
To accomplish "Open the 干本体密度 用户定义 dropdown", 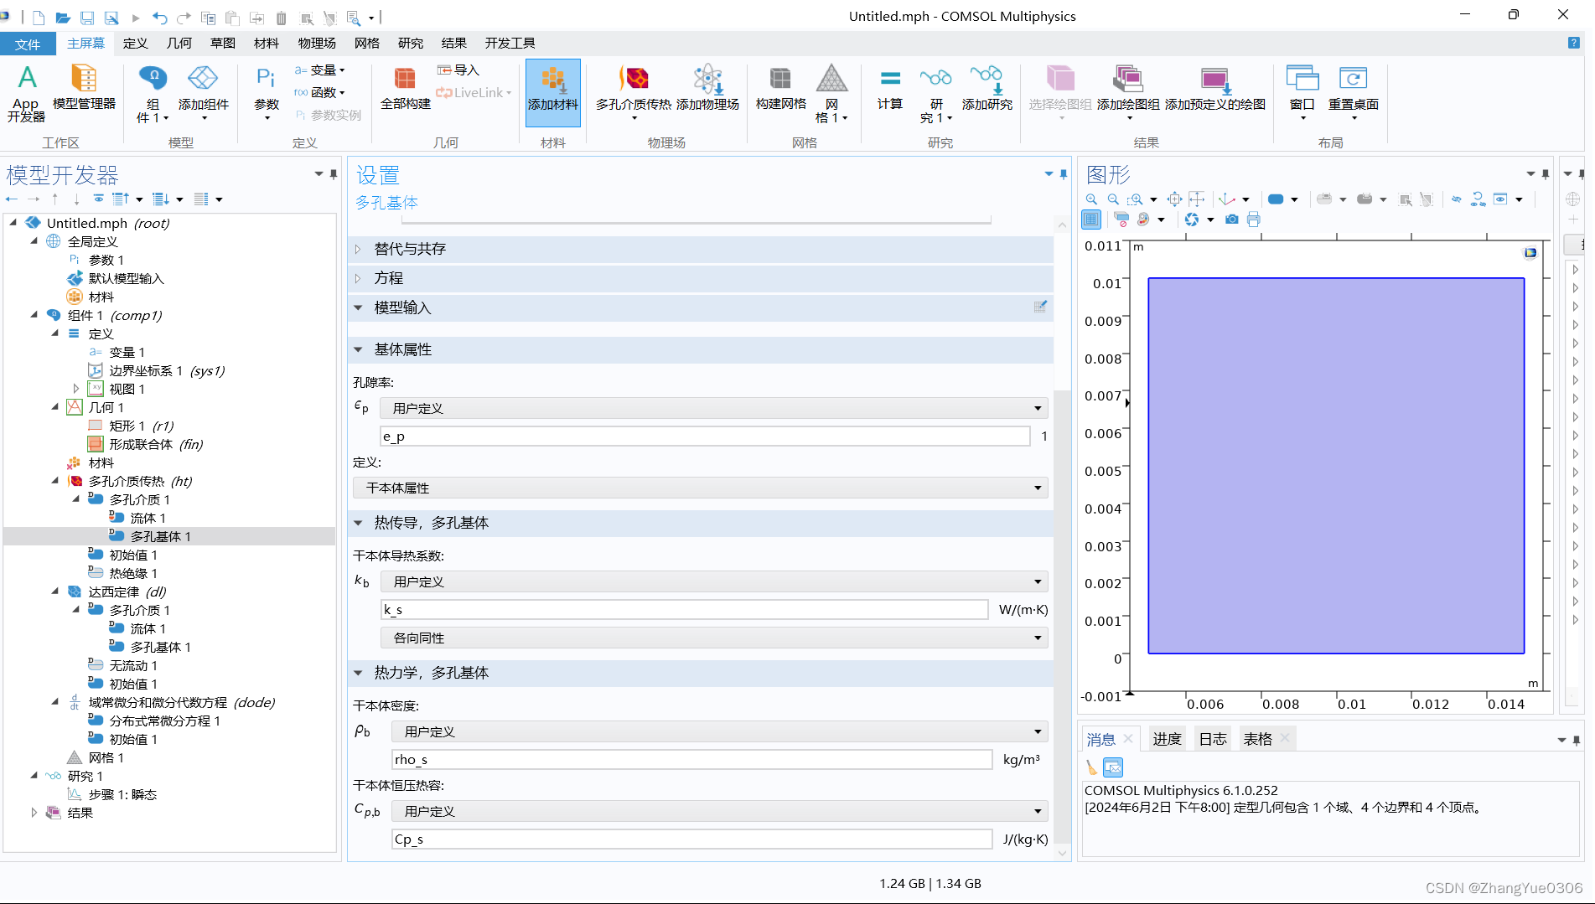I will click(720, 731).
